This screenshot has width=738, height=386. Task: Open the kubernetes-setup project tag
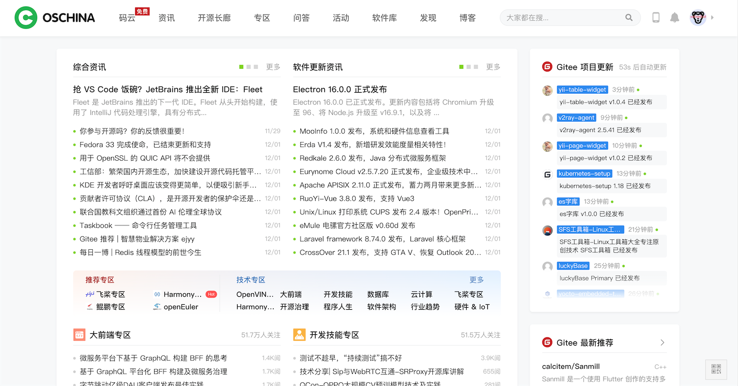[585, 174]
